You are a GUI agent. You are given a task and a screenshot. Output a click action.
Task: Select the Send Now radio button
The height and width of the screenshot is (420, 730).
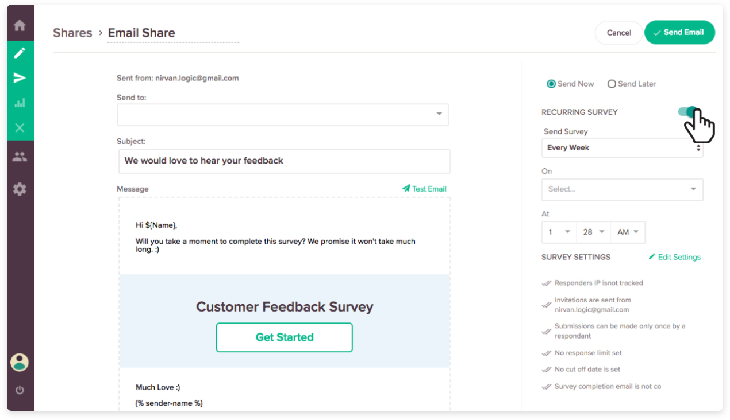tap(551, 83)
